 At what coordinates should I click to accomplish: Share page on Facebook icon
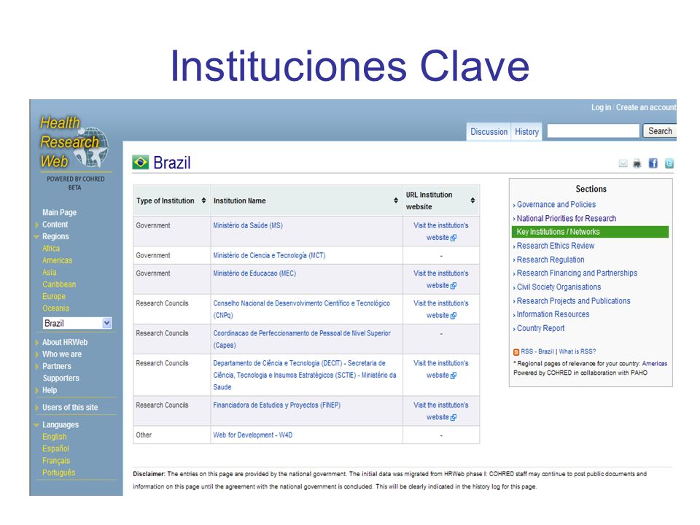pos(653,163)
